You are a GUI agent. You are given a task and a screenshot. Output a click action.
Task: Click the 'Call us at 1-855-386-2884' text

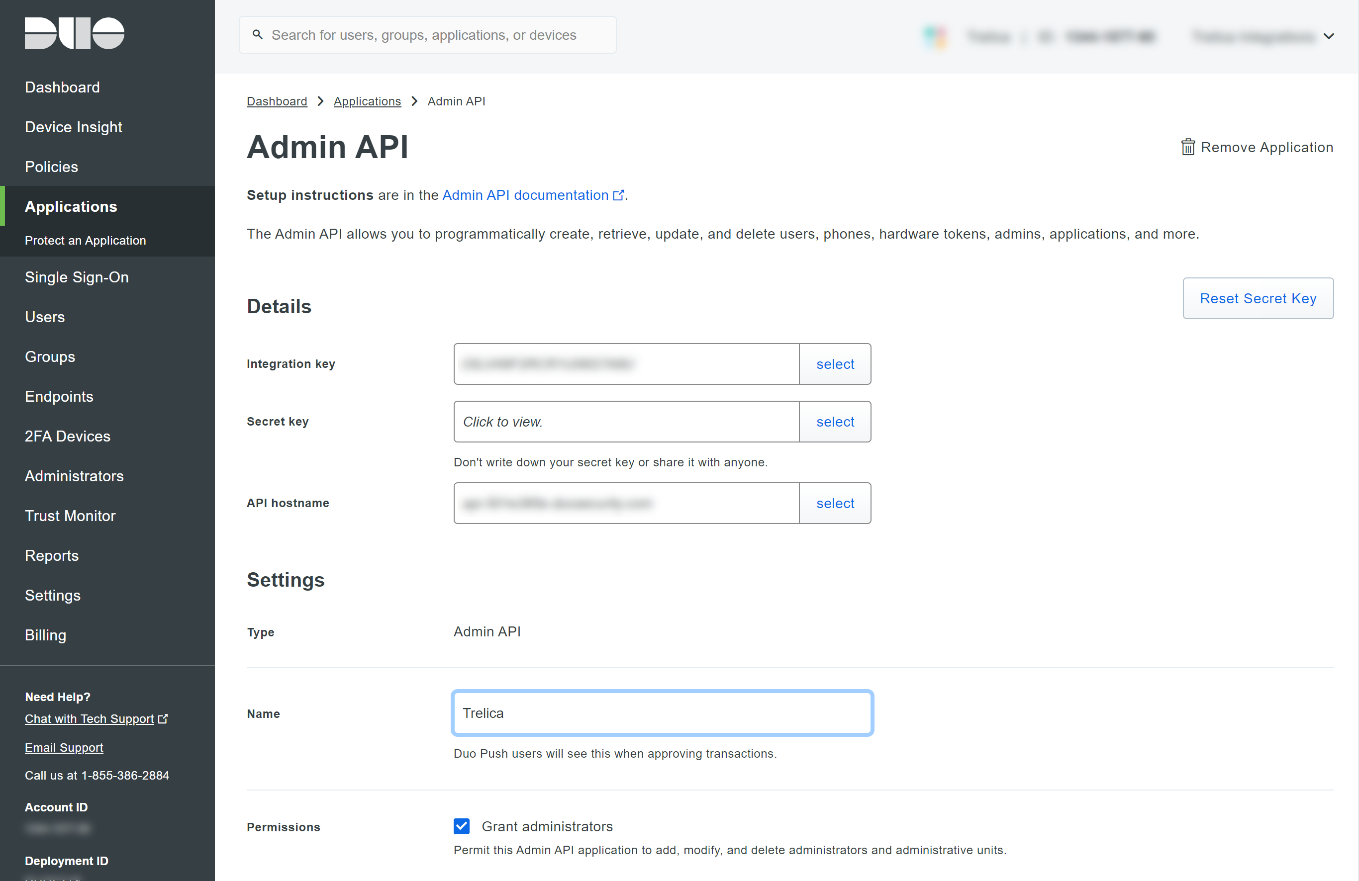[97, 776]
